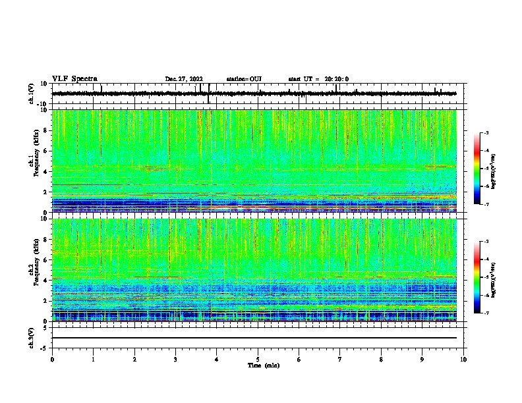Click the time axis tick label "5"

pos(258,360)
